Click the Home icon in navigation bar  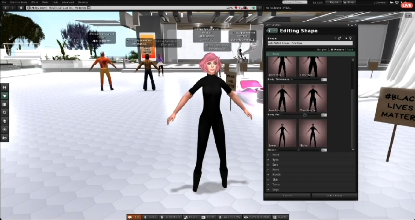21,8
